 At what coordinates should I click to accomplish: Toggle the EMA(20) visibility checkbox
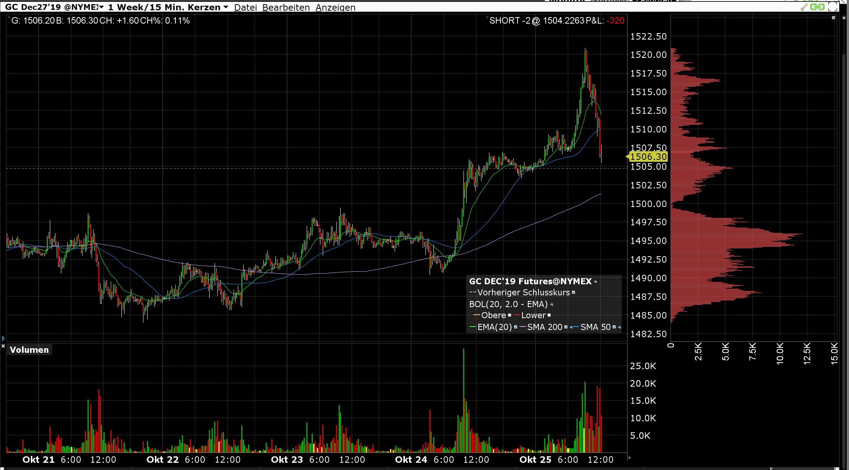click(x=516, y=327)
